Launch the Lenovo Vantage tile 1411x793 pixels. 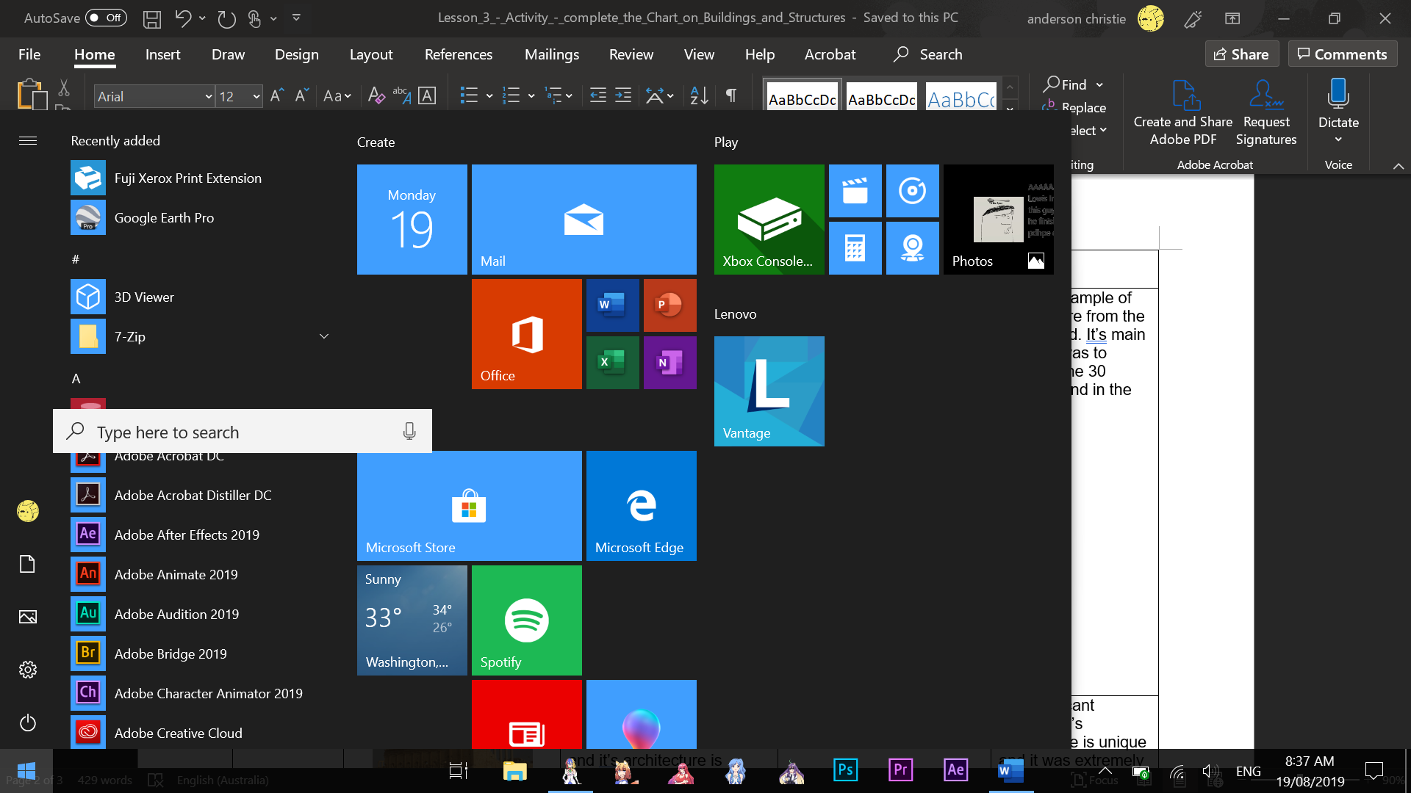pos(769,391)
